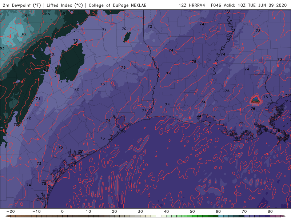Click the dewpoint value 64 on the map
The image size is (291, 218).
28,15
